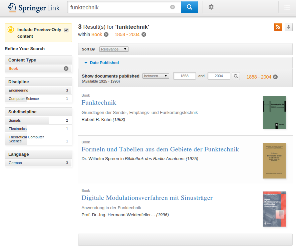
Task: Open Digitale Modulationsverfahren mit Sinusträger title
Action: tap(147, 198)
